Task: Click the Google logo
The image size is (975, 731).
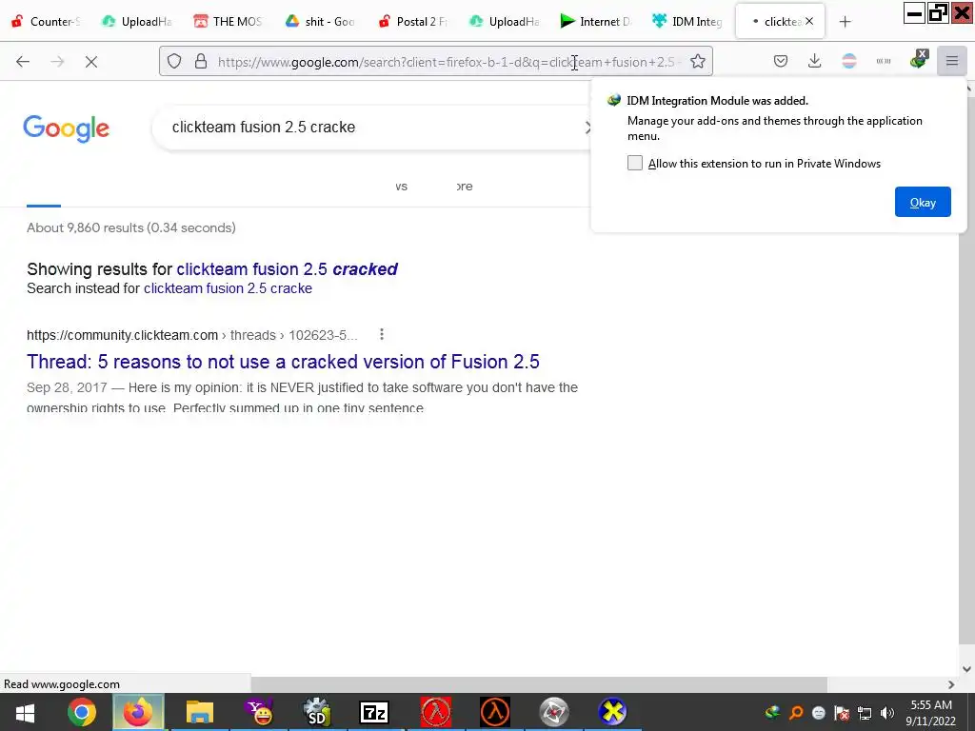Action: click(66, 128)
